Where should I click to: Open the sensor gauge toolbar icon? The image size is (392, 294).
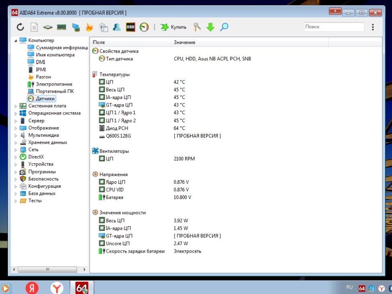coord(144,27)
